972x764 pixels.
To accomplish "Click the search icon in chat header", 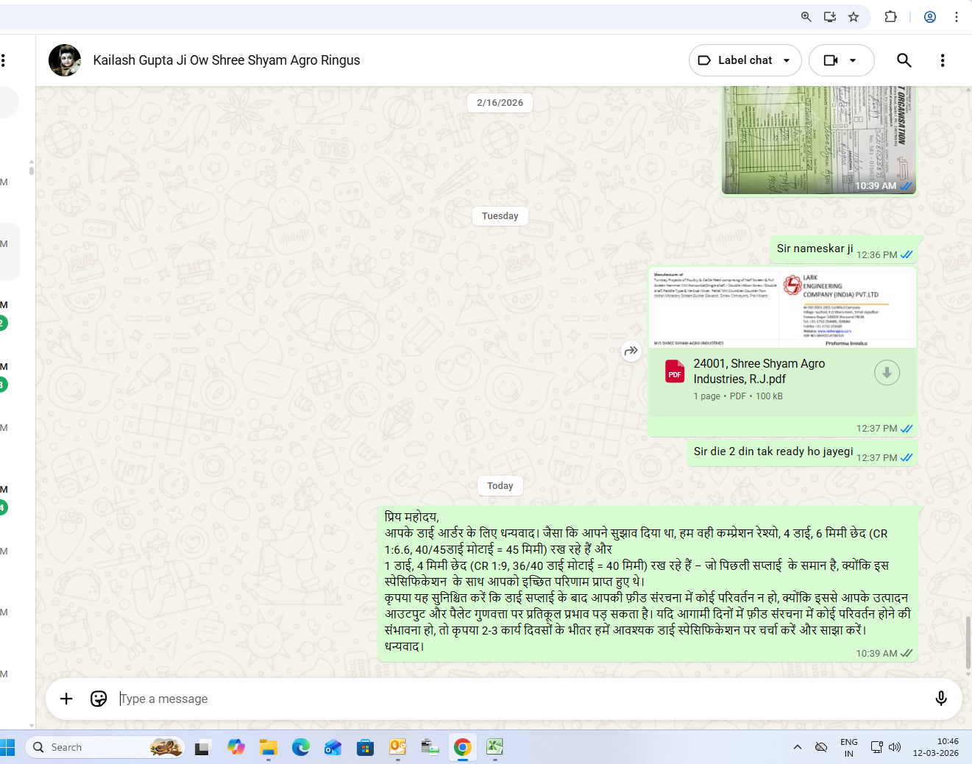I will (x=904, y=60).
